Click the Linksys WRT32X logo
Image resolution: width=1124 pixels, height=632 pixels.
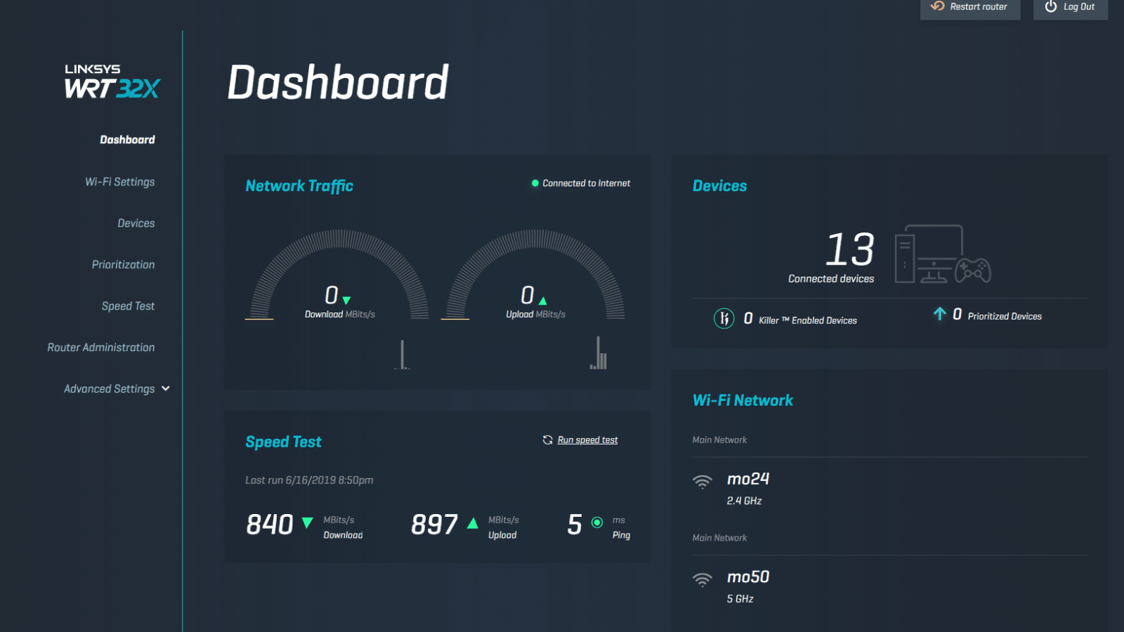[x=112, y=81]
